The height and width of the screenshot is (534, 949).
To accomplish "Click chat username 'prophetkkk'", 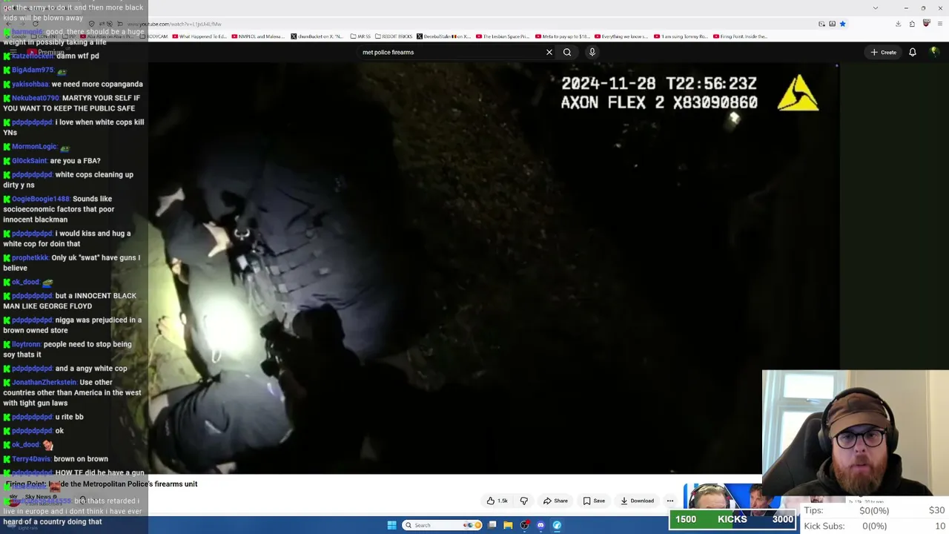I will (30, 257).
